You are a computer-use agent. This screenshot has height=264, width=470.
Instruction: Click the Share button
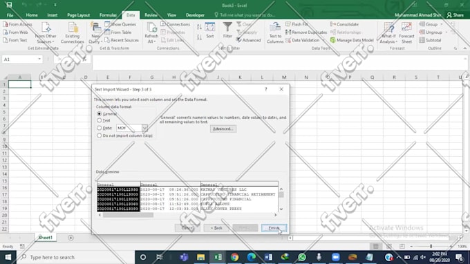pyautogui.click(x=455, y=15)
